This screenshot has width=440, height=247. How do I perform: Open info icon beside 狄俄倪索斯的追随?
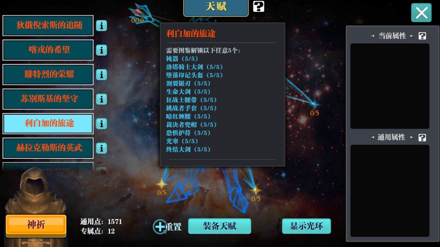coord(101,26)
